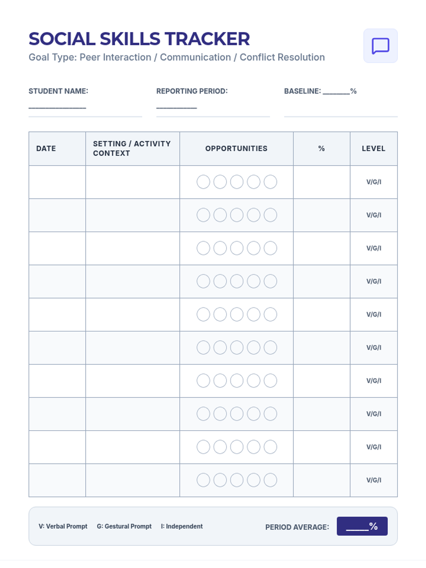Select V/G/I level in first row
This screenshot has width=426, height=568.
pos(374,182)
